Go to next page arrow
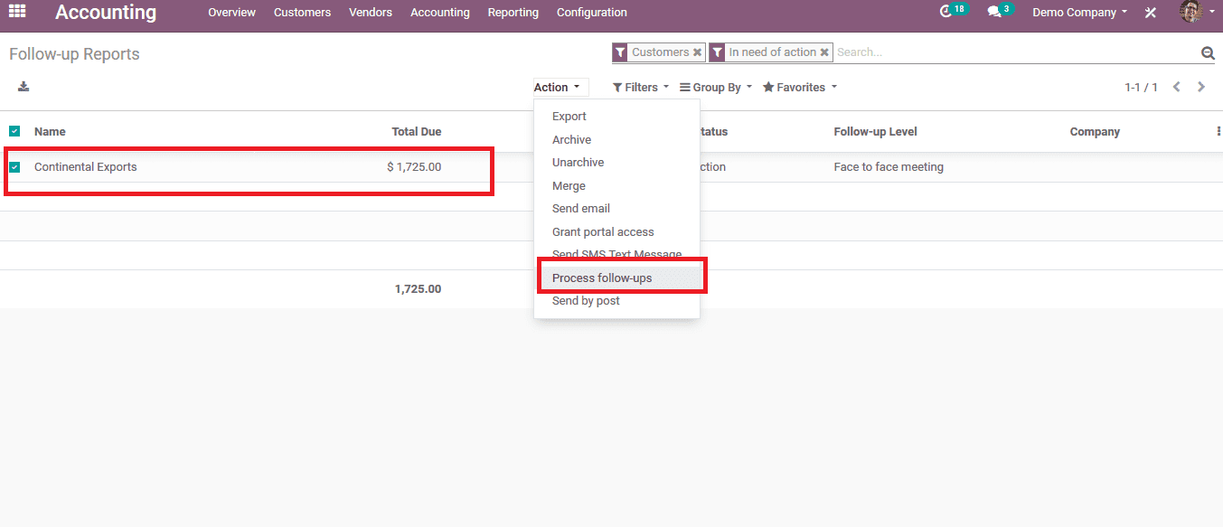Viewport: 1223px width, 527px height. (x=1201, y=87)
